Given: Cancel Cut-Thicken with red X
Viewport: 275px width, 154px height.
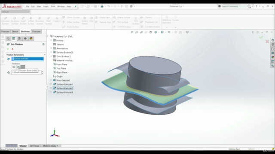Looking at the screenshot, I should tap(12, 49).
